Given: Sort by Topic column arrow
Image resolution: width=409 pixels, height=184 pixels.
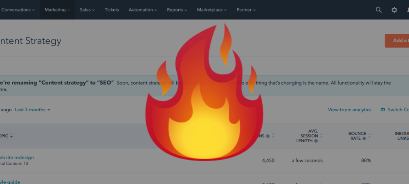Looking at the screenshot, I should coord(11,136).
